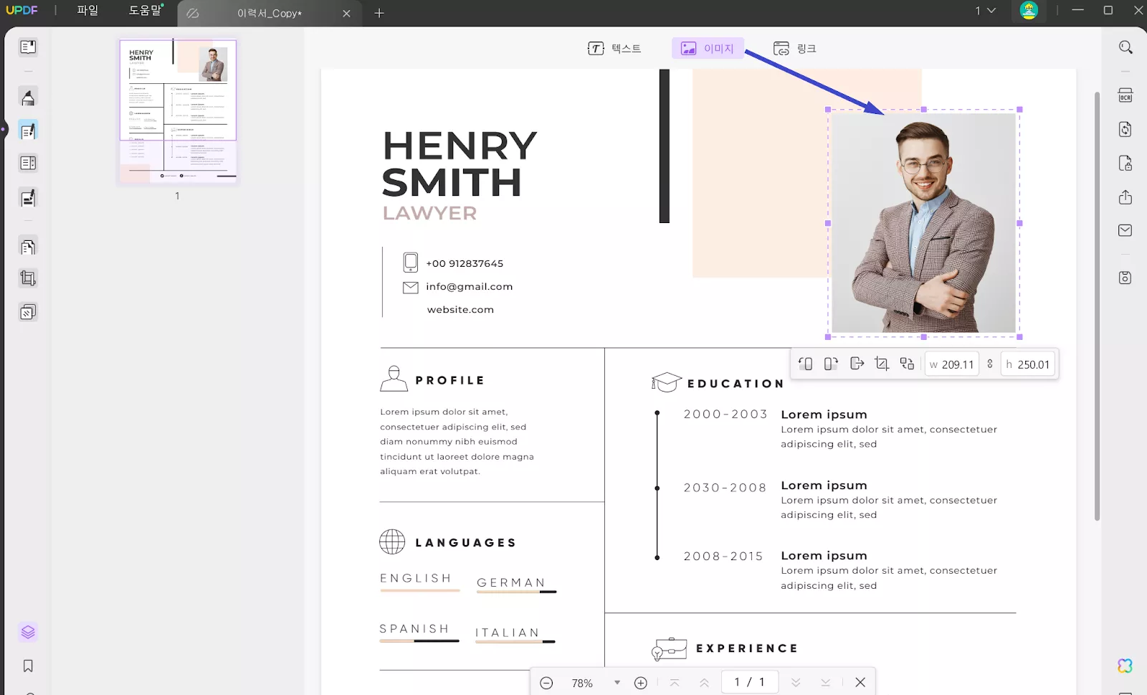Click the image width field
Screen dimensions: 1147x695
pyautogui.click(x=952, y=364)
